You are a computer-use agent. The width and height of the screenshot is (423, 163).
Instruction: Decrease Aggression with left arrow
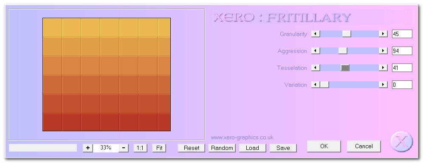tap(316, 51)
